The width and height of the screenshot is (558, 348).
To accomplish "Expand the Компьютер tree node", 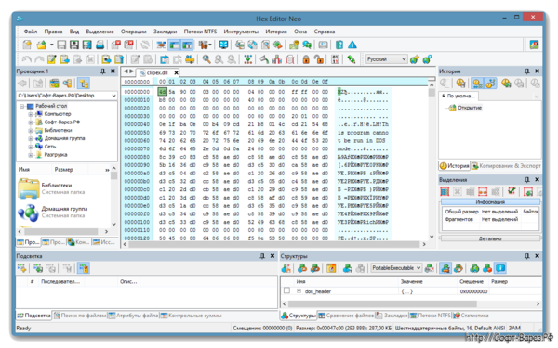I will click(31, 114).
